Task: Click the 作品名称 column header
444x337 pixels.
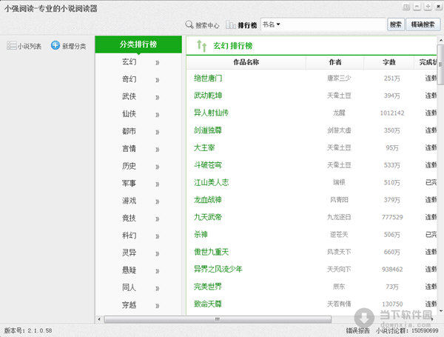Action: coord(246,62)
